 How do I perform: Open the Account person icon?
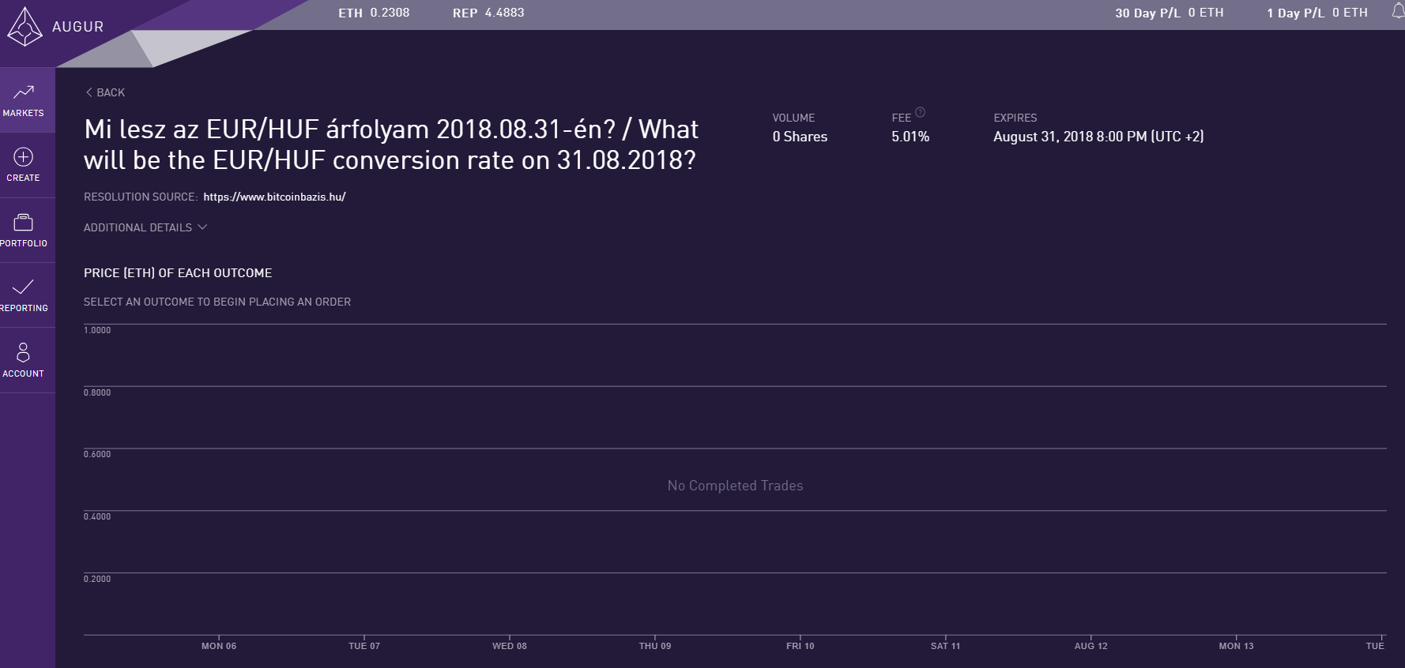[x=24, y=352]
